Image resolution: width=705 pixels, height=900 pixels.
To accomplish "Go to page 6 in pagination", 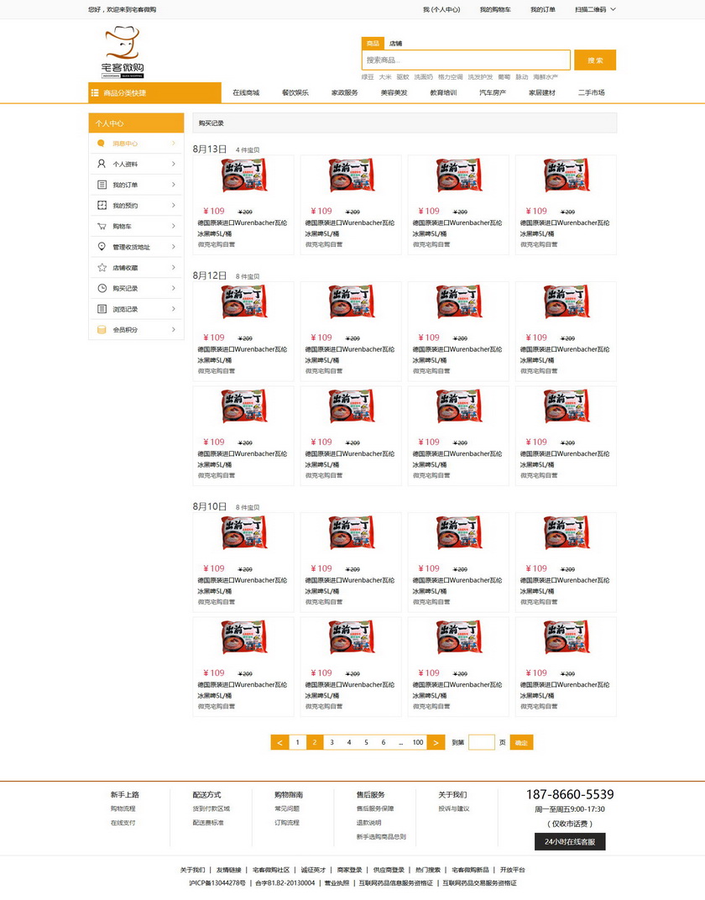I will (x=384, y=742).
